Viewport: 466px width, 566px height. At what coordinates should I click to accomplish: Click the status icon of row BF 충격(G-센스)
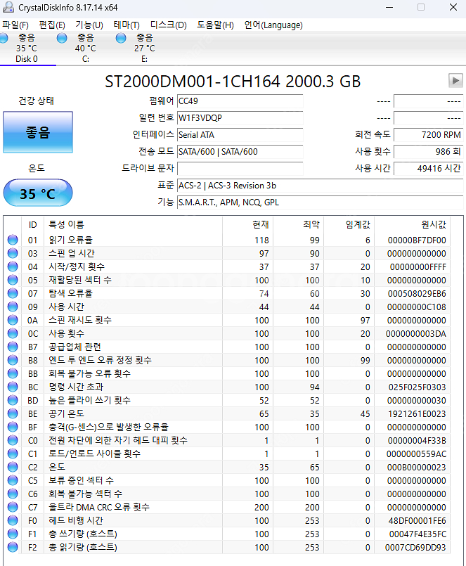tap(13, 427)
